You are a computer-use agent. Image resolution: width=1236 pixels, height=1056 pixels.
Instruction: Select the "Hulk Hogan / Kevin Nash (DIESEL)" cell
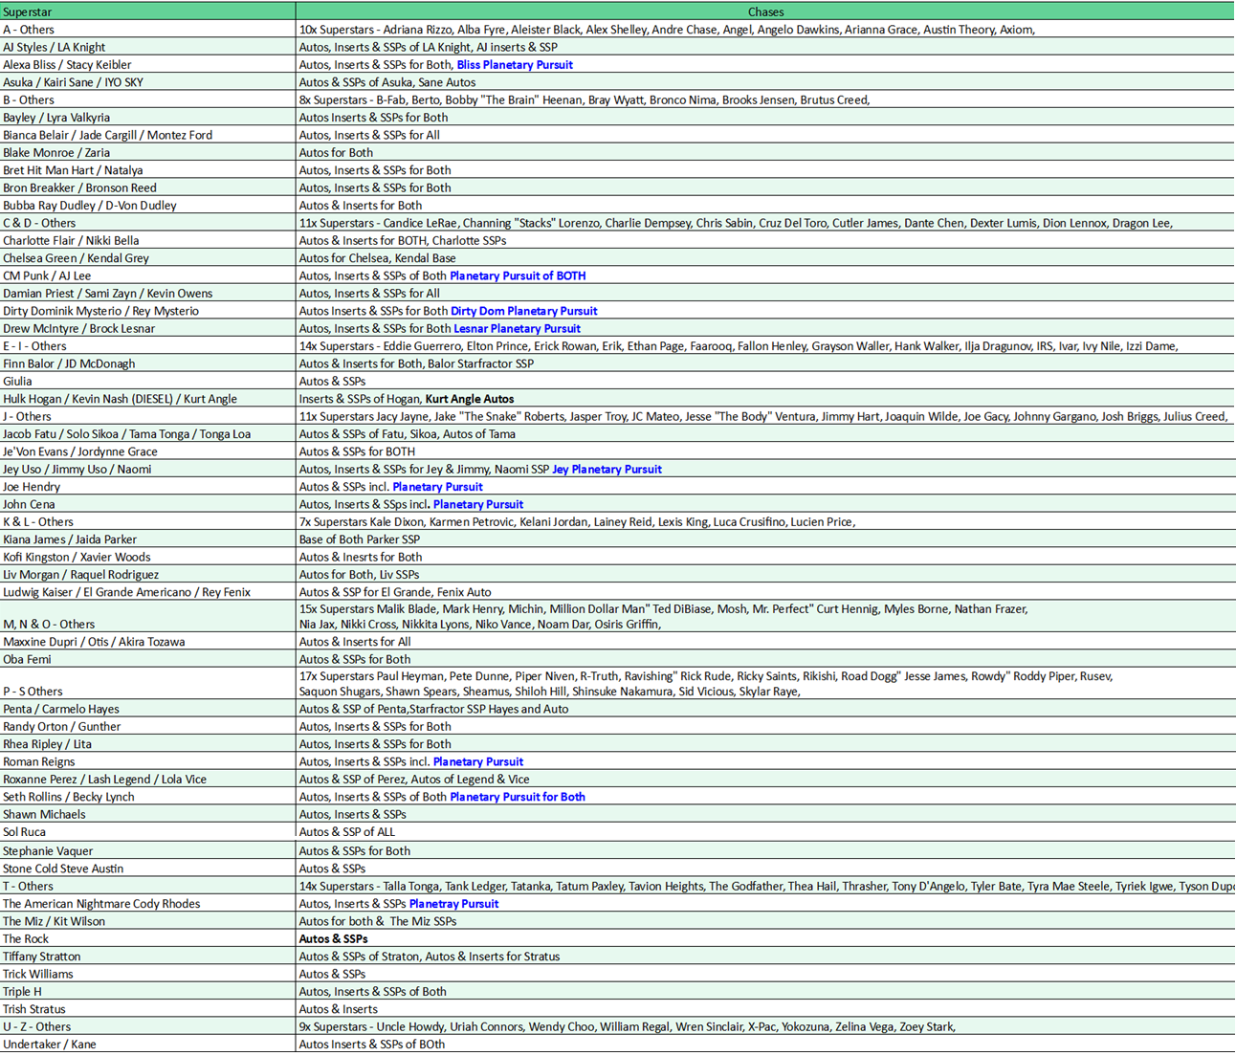[147, 399]
